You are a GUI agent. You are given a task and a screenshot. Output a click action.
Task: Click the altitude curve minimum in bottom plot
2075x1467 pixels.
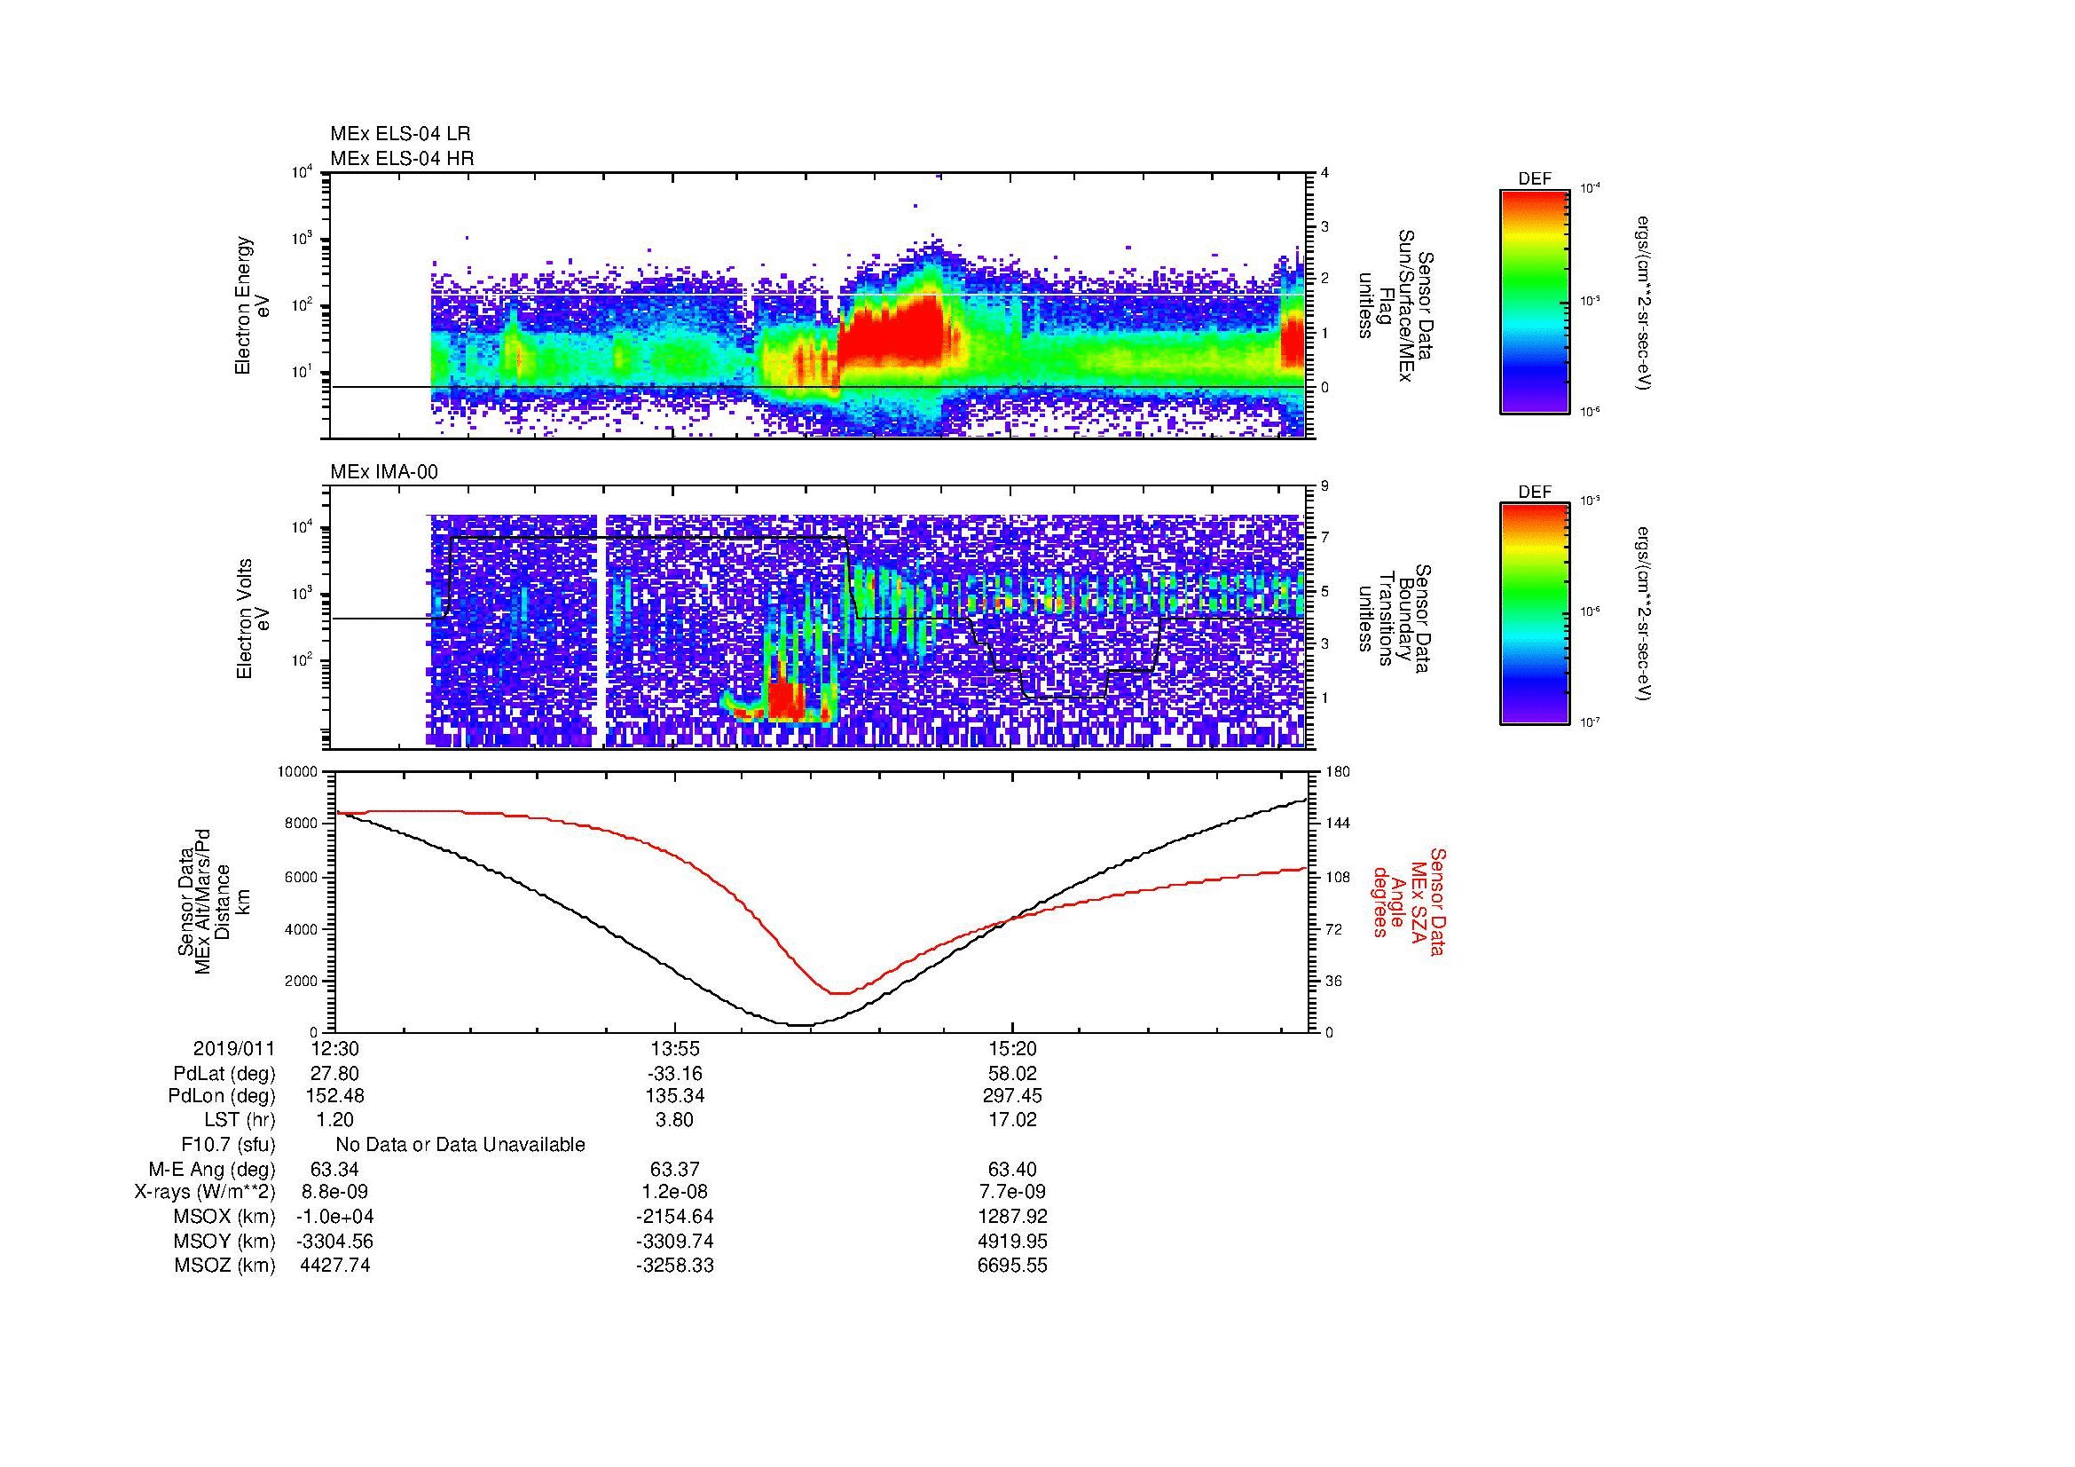[802, 1025]
